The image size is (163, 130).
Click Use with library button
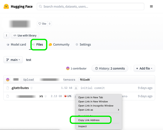[x=25, y=36]
